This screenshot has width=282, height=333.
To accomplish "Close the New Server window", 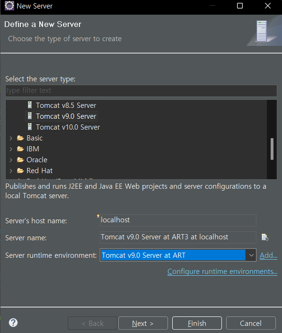I will click(268, 6).
